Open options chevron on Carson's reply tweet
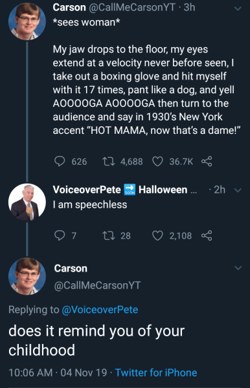This screenshot has height=388, width=250. [238, 268]
